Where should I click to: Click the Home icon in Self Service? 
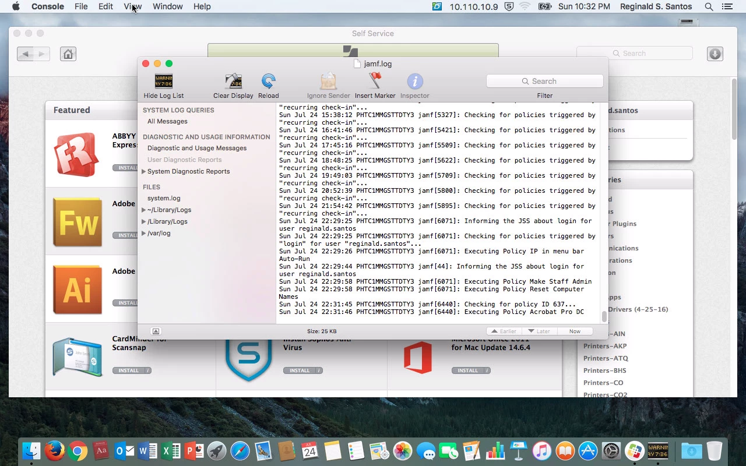(68, 54)
